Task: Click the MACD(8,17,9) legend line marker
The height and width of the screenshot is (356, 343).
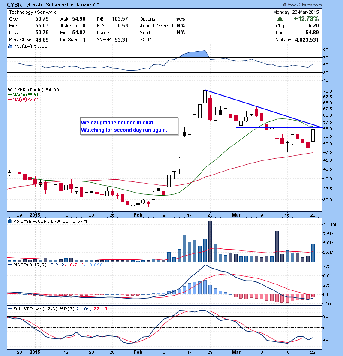Action: (10, 265)
